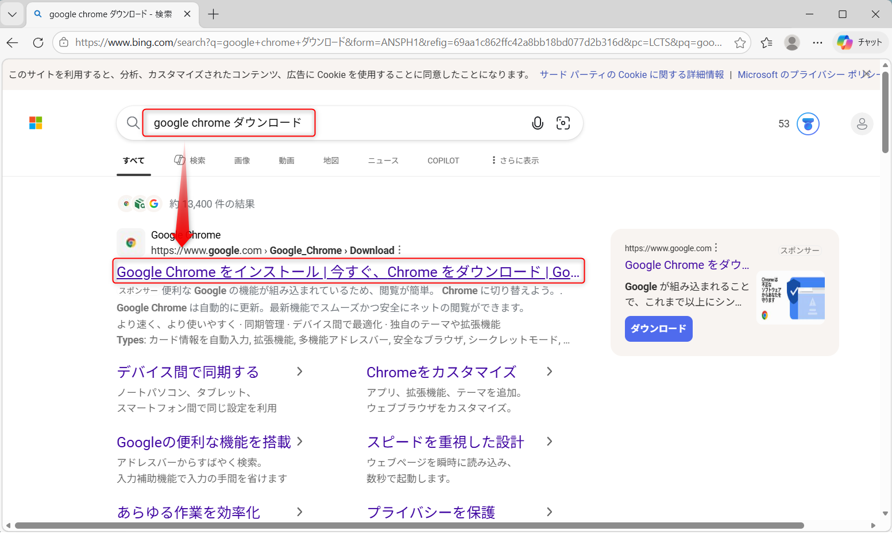Switch to the 画像 tab

[242, 161]
